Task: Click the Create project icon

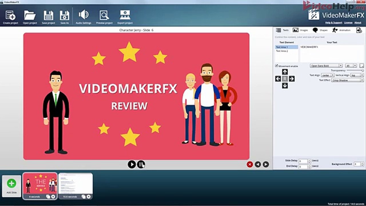Action: point(11,15)
